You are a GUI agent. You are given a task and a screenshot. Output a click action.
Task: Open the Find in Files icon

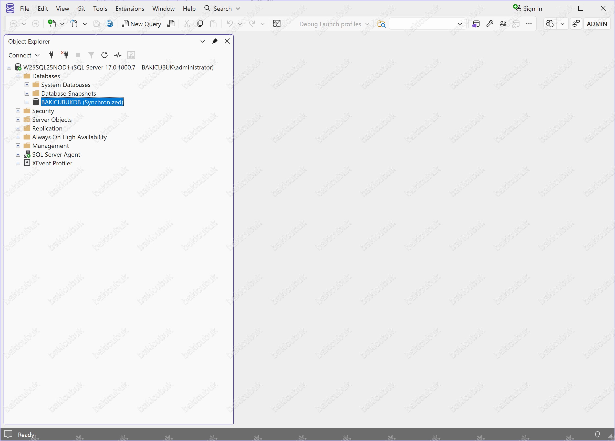click(381, 24)
